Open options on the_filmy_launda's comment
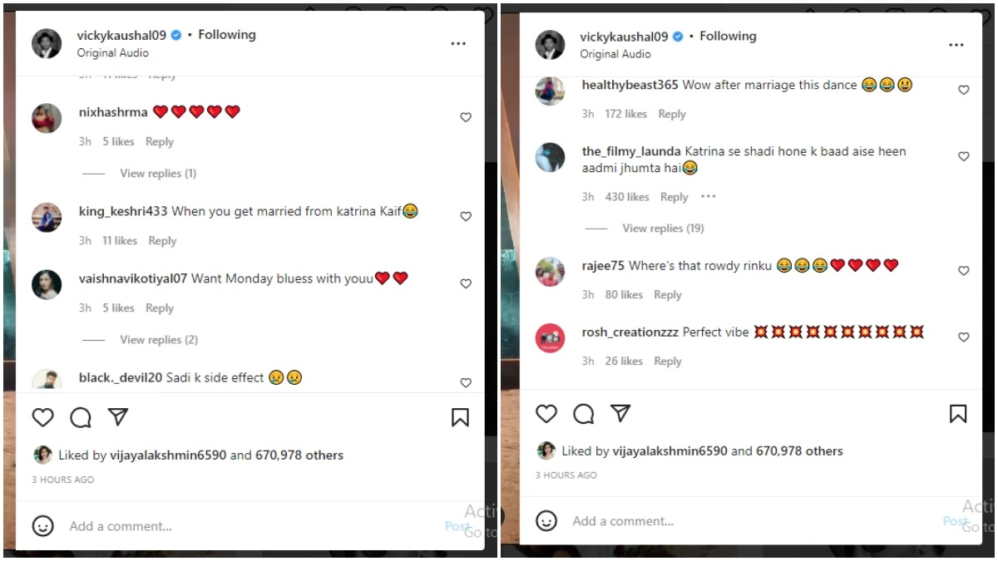The height and width of the screenshot is (561, 998). click(x=708, y=197)
